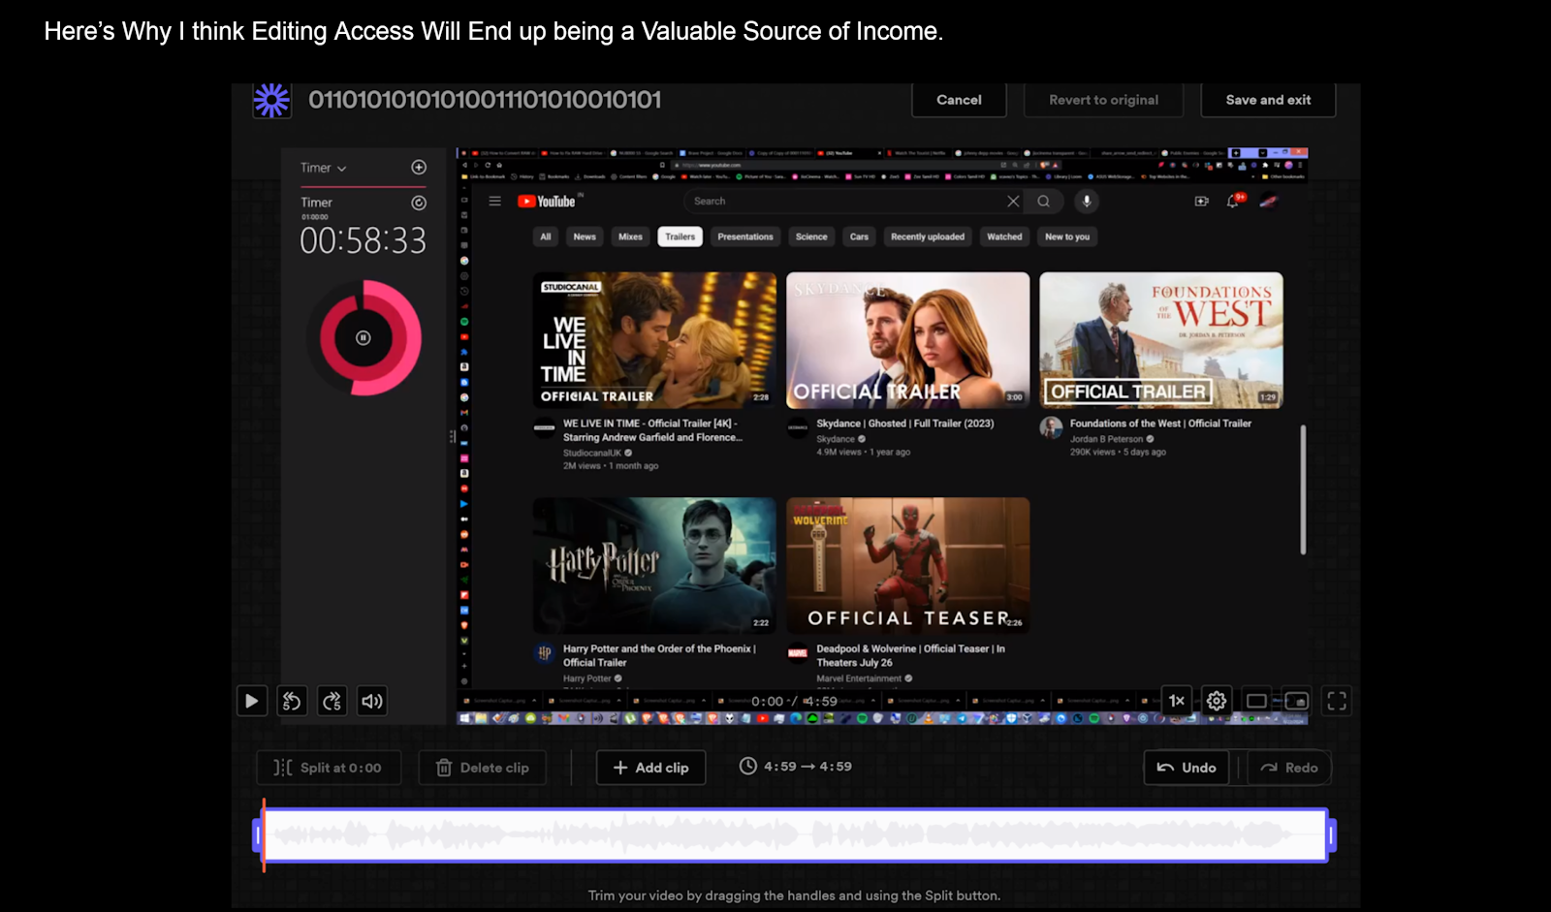Enable picture-in-picture mode
Image resolution: width=1551 pixels, height=912 pixels.
point(1297,701)
